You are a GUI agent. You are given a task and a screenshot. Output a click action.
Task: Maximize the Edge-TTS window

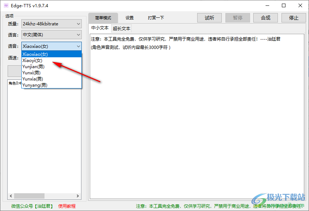(284, 5)
